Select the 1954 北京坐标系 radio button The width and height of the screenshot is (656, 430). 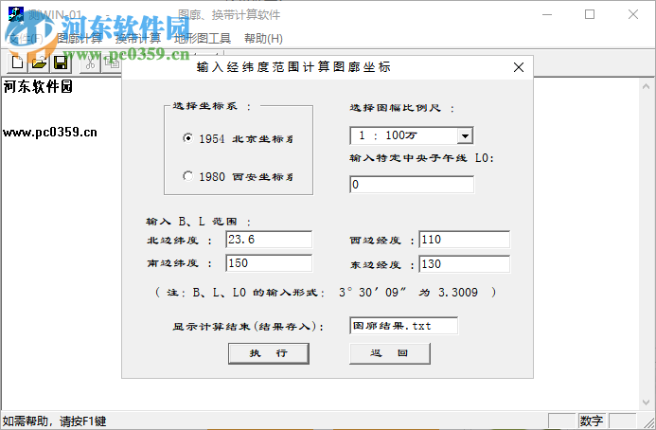click(x=188, y=138)
